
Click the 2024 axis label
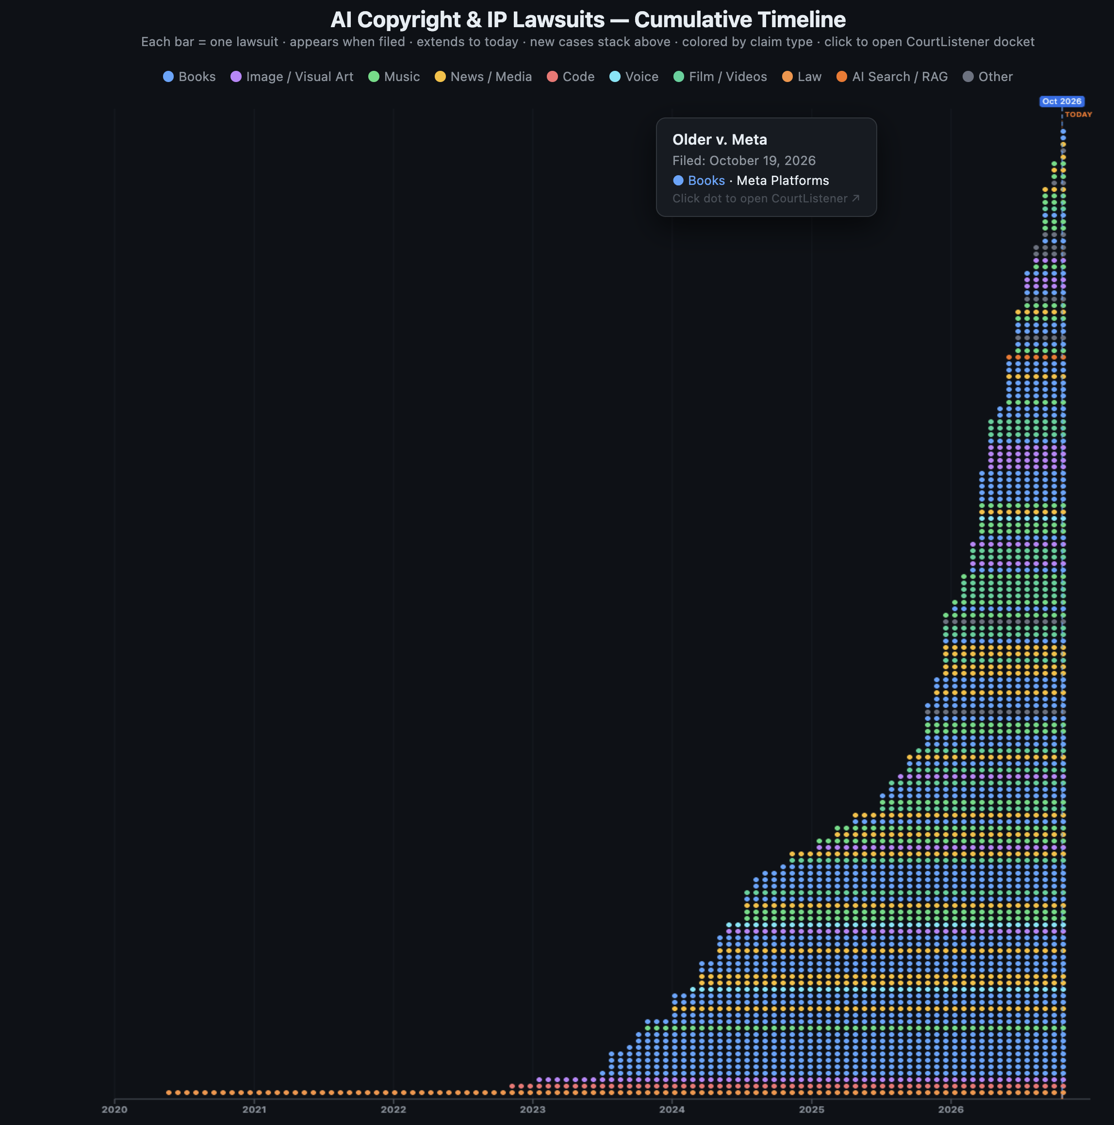(x=672, y=1110)
